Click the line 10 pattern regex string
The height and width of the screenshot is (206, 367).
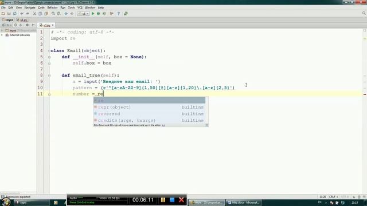click(168, 88)
